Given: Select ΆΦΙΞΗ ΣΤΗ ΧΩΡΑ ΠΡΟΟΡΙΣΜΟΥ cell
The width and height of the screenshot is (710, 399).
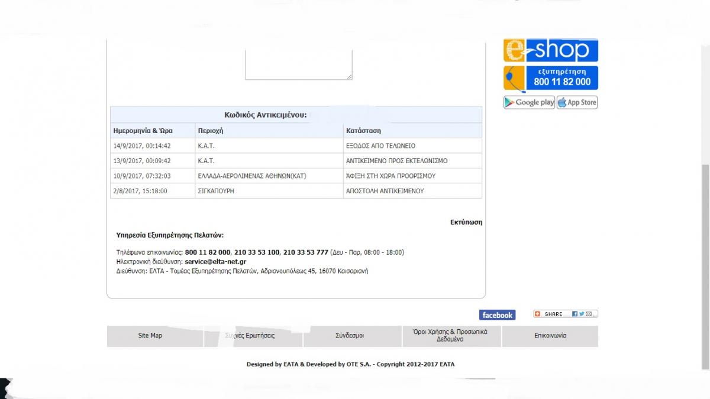Looking at the screenshot, I should (x=412, y=176).
